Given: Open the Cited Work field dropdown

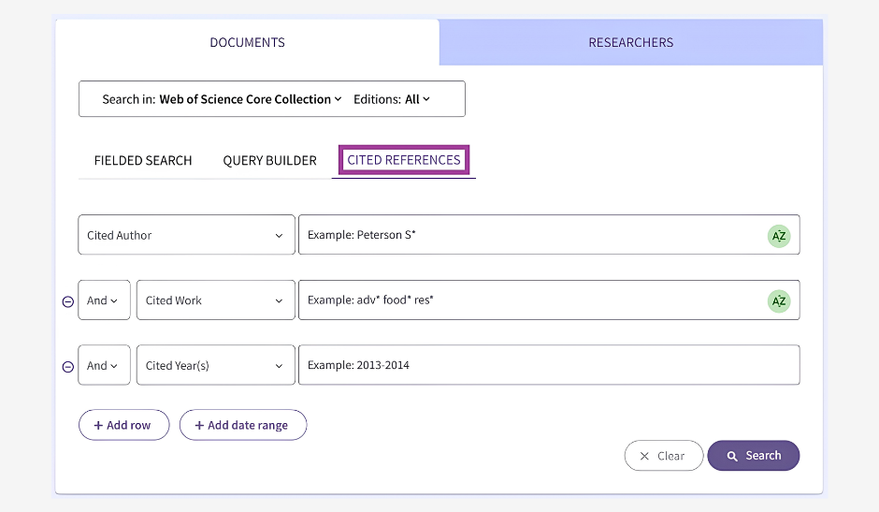Looking at the screenshot, I should point(216,300).
